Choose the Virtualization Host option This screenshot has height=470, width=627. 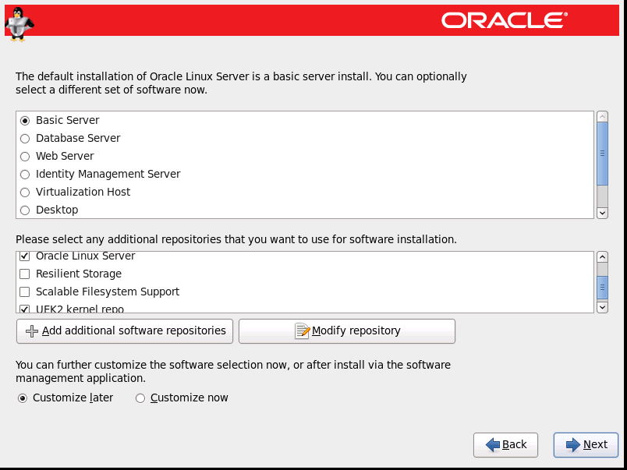pyautogui.click(x=25, y=193)
